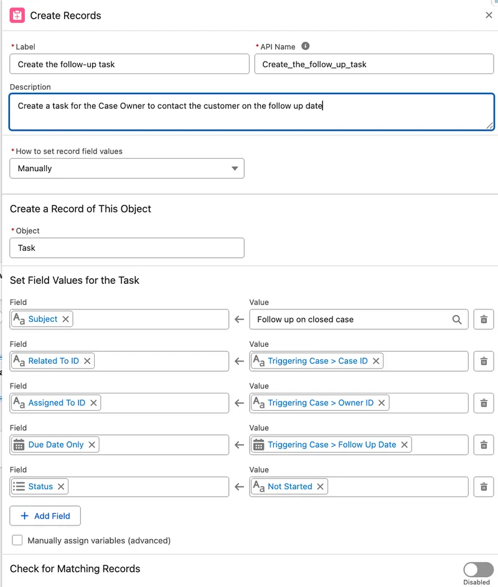Click the Assigned To ID pill text
This screenshot has height=587, width=498.
point(57,403)
